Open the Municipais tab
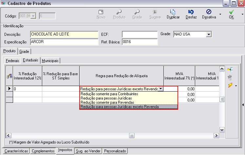 click(50, 61)
